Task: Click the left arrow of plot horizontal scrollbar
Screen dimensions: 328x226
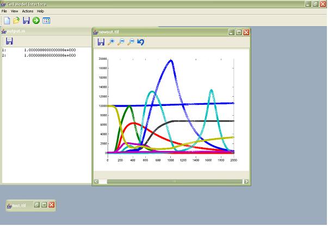Action: point(96,181)
